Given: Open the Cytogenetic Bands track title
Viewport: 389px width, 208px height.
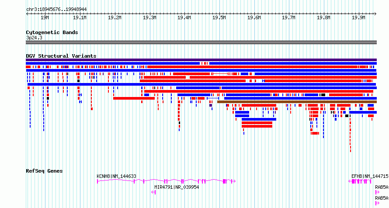Looking at the screenshot, I should pos(52,32).
